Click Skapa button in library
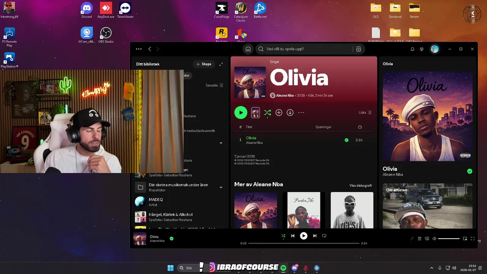Screen dimensions: 487x274 coord(204,64)
